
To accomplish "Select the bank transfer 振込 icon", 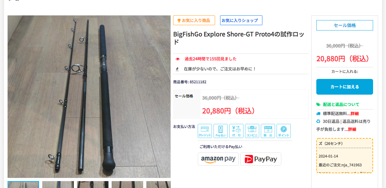I will [x=268, y=131].
